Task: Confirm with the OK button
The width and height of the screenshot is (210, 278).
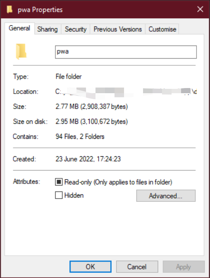Action: pyautogui.click(x=90, y=266)
